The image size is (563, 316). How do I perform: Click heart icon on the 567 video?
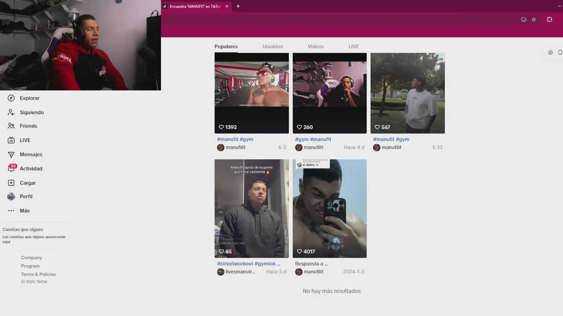377,127
